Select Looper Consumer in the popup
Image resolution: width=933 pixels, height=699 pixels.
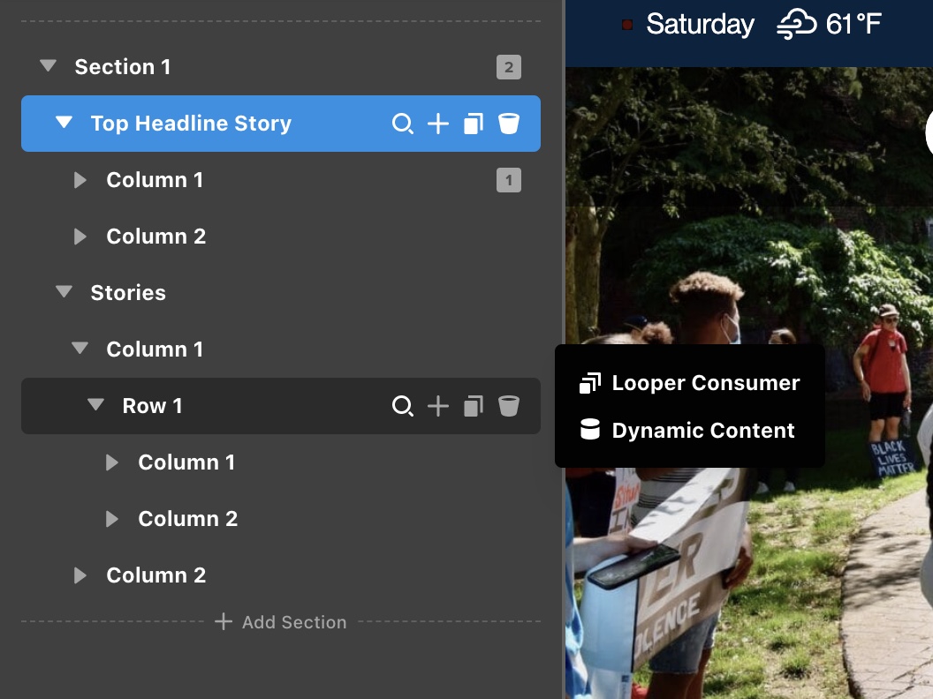point(690,383)
